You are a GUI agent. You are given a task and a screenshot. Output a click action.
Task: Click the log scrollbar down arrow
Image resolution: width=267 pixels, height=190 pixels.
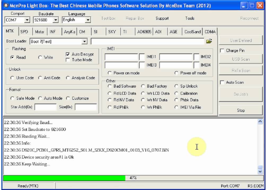click(x=260, y=171)
